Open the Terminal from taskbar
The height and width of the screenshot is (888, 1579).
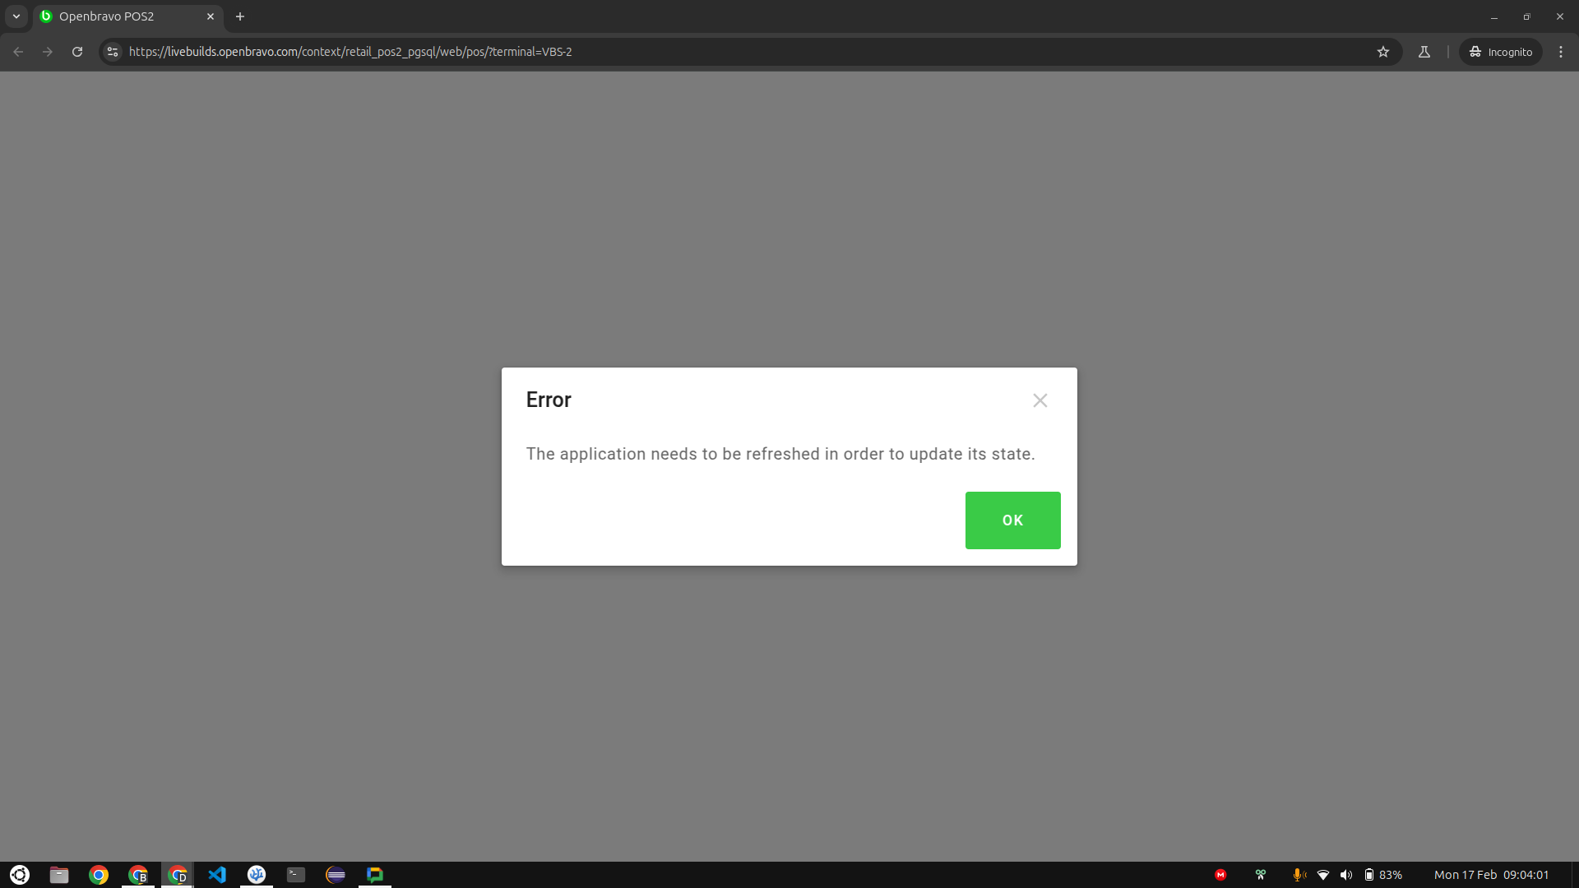click(296, 875)
